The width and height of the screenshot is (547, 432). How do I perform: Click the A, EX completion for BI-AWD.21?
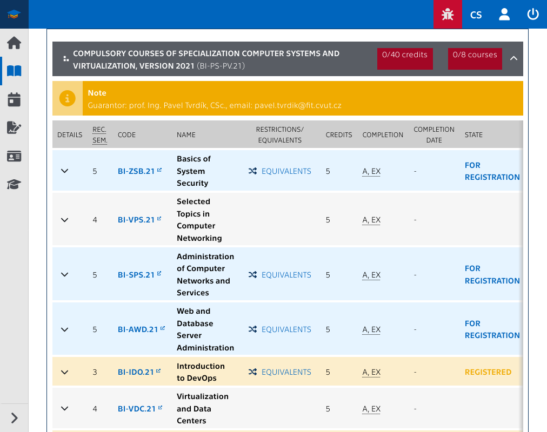(371, 330)
